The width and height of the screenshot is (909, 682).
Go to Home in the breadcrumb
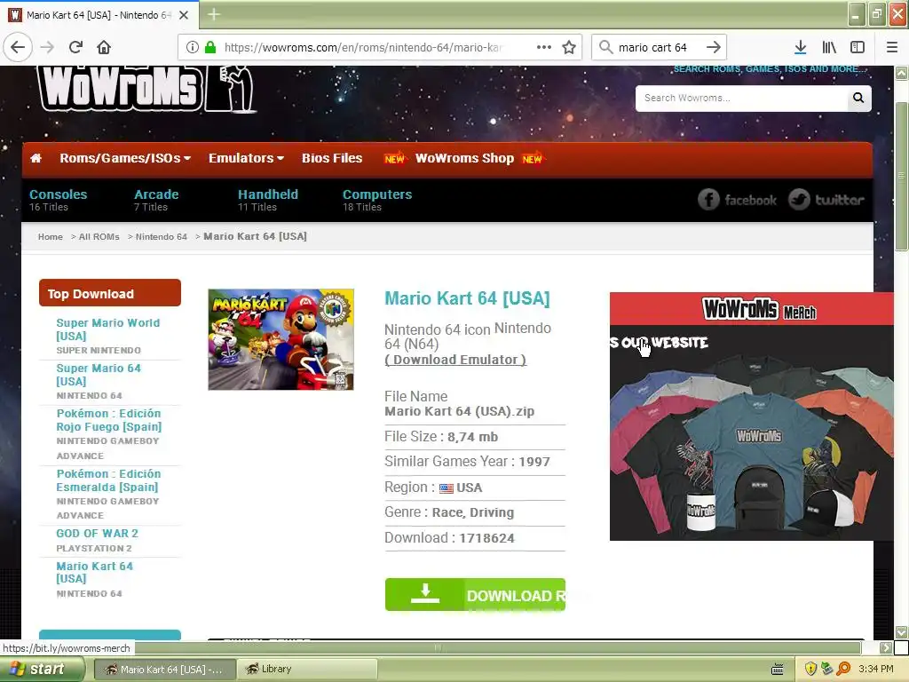coord(51,236)
